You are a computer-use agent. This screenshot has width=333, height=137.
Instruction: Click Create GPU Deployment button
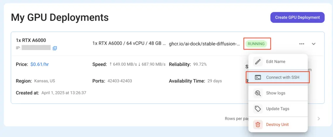pyautogui.click(x=297, y=18)
